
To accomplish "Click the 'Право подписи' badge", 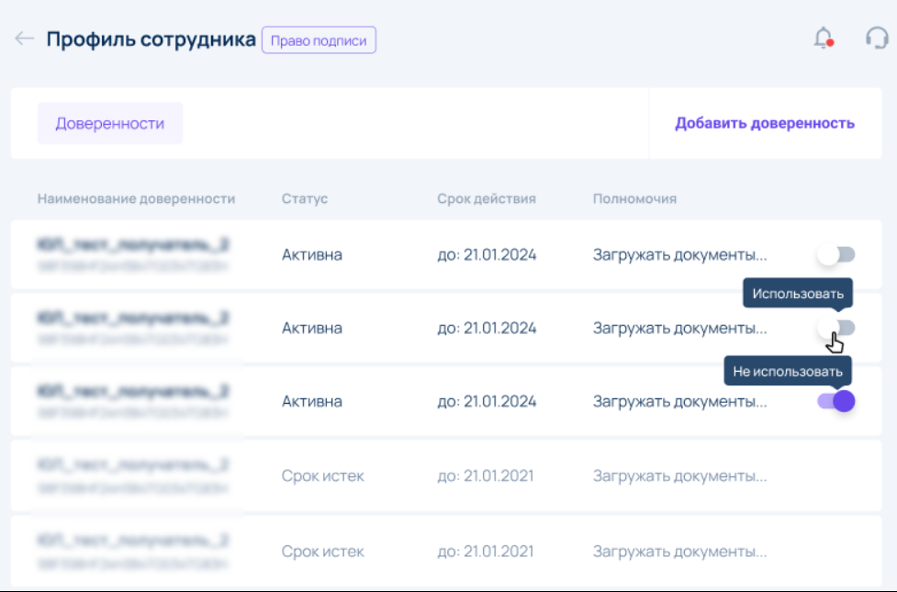I will pyautogui.click(x=319, y=40).
